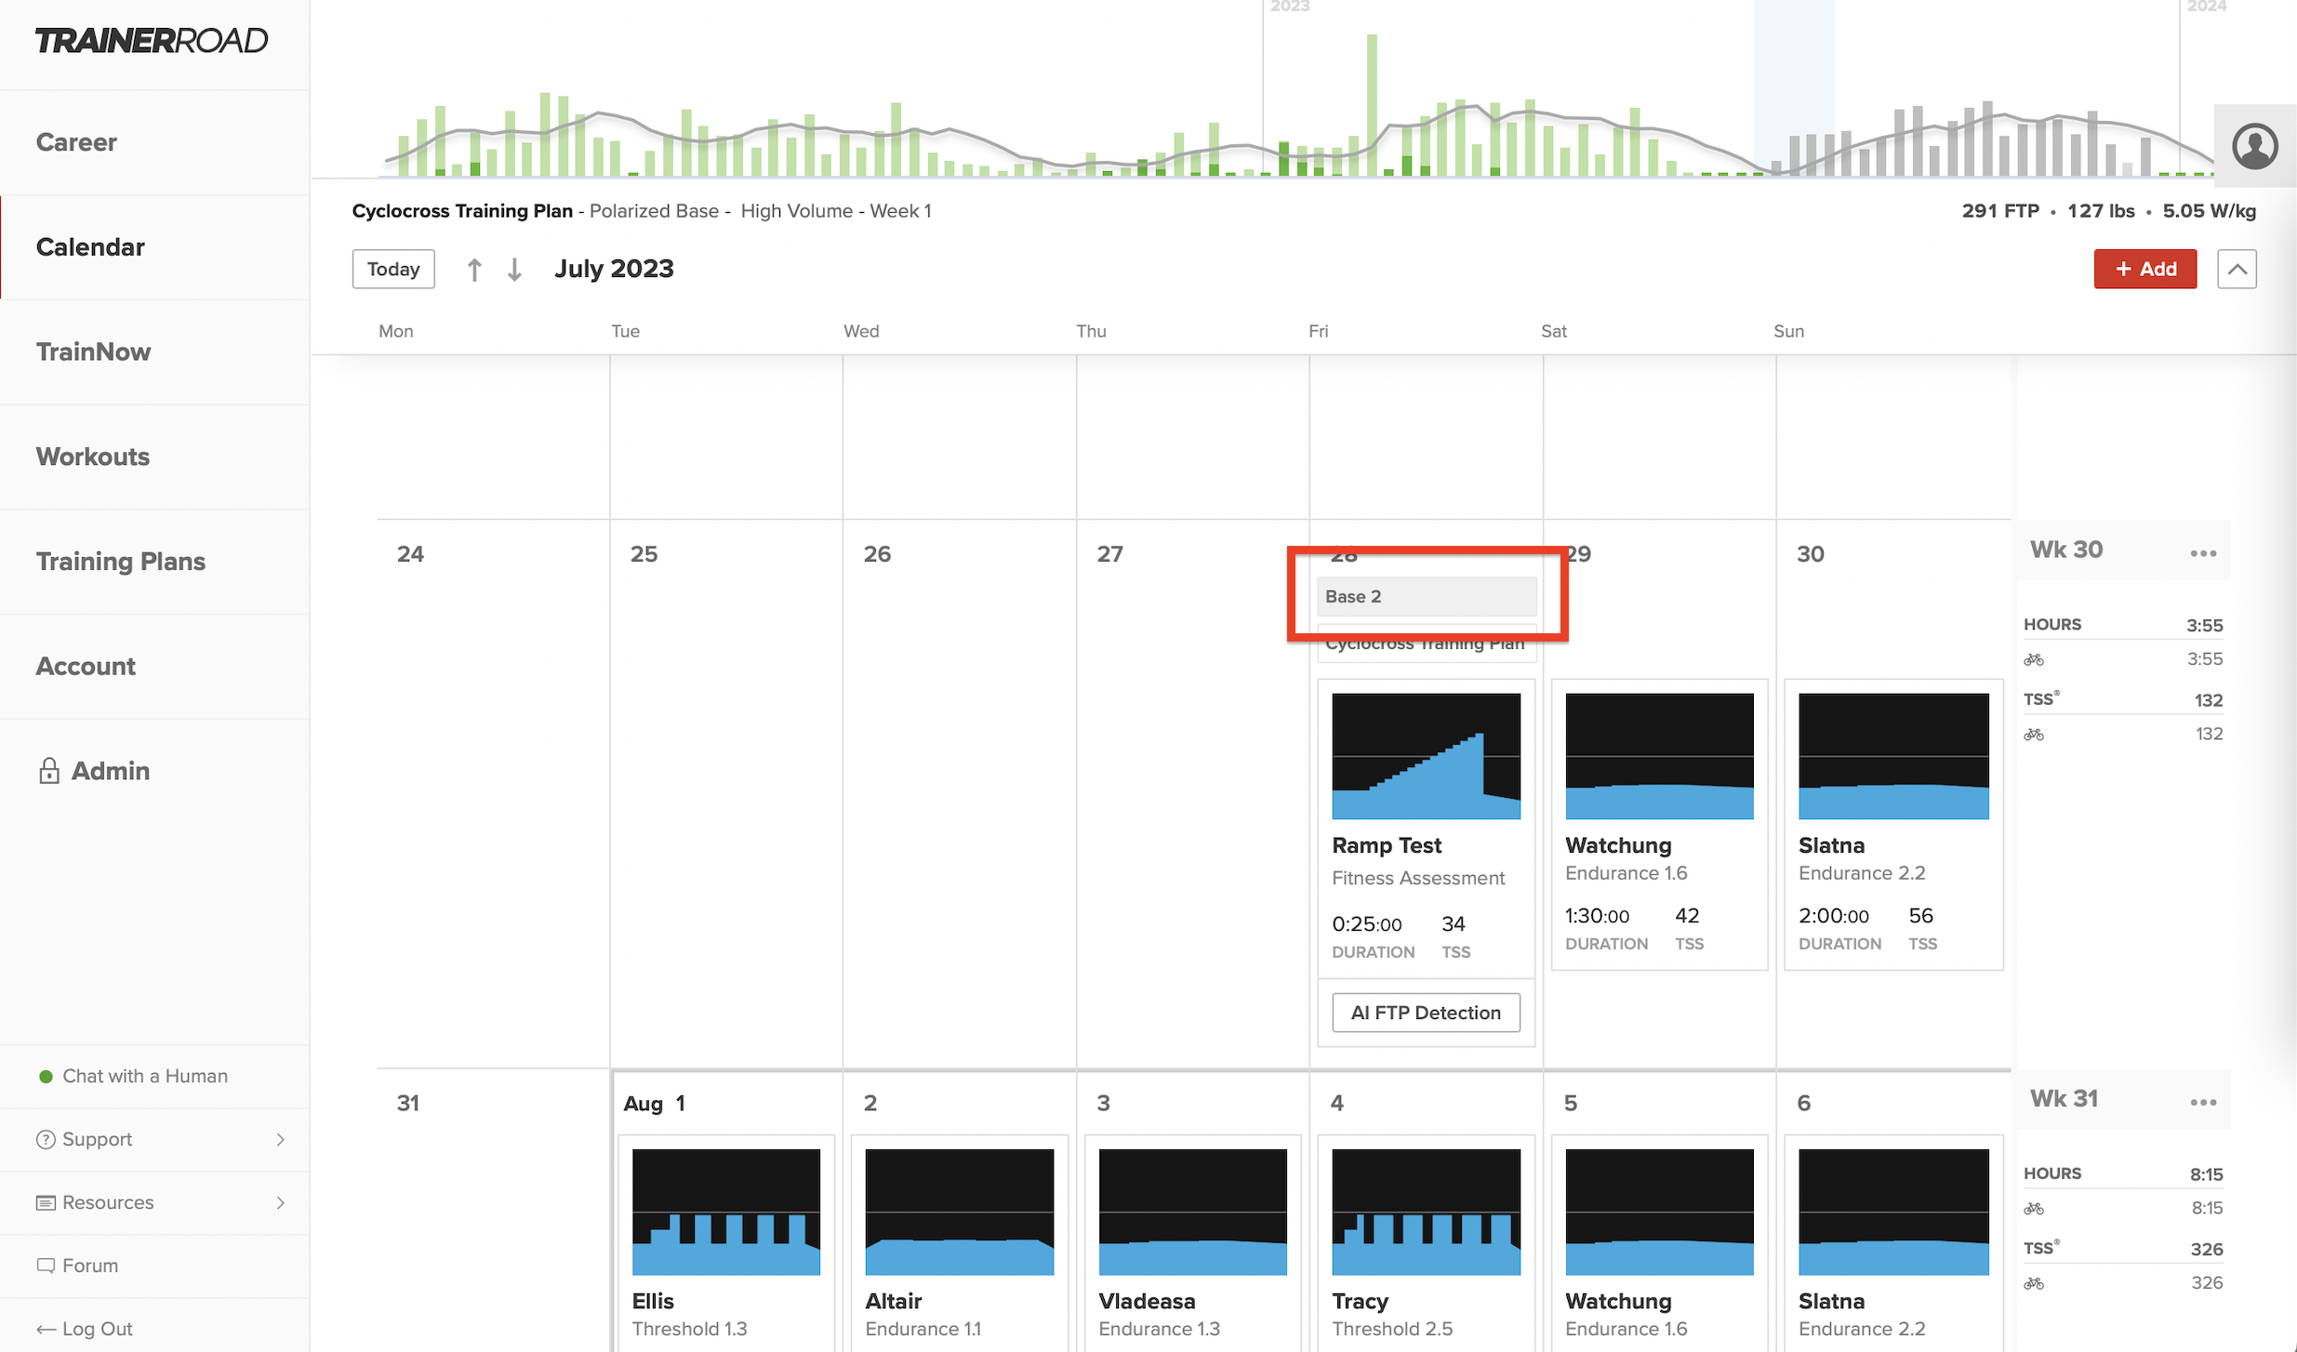Click the Forum speech bubble icon
This screenshot has height=1352, width=2297.
pos(45,1266)
